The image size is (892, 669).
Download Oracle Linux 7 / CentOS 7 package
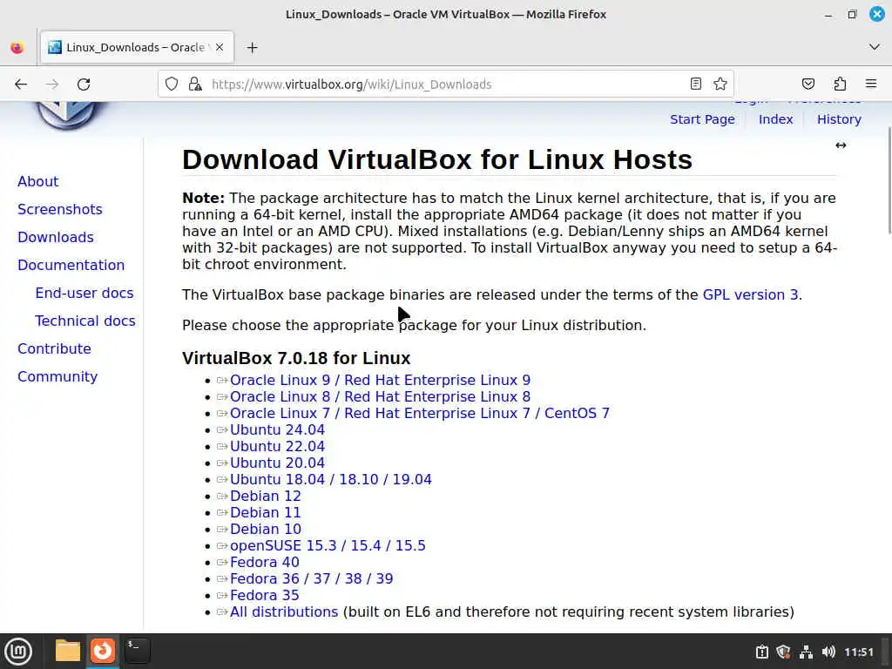click(x=420, y=413)
